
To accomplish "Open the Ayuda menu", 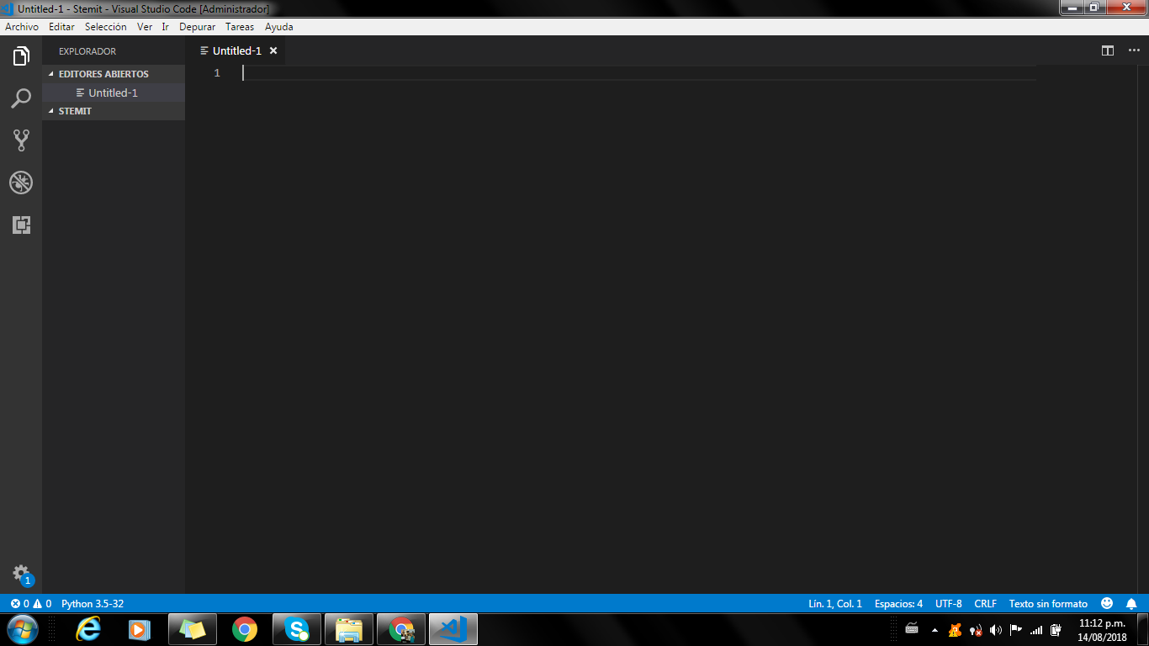I will coord(279,27).
